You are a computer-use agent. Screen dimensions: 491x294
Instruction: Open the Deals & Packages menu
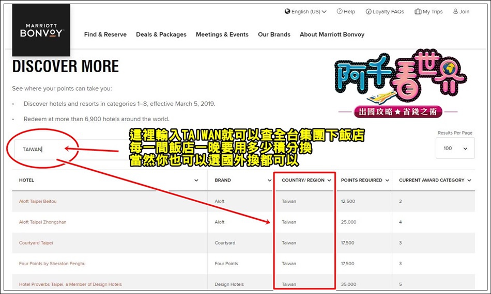pyautogui.click(x=161, y=35)
